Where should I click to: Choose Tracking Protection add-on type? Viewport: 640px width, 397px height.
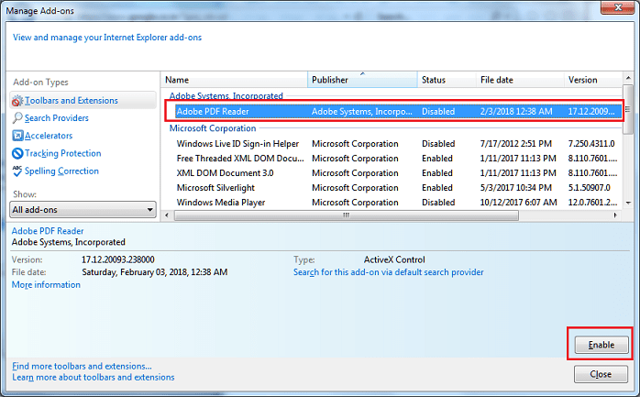(x=63, y=153)
